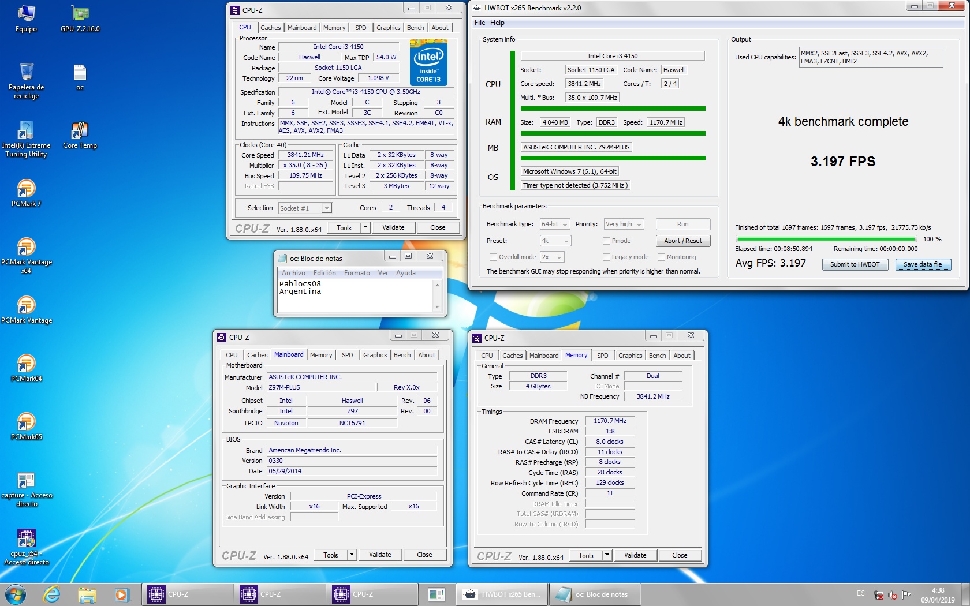Click the volume muted tray icon

pos(893,595)
